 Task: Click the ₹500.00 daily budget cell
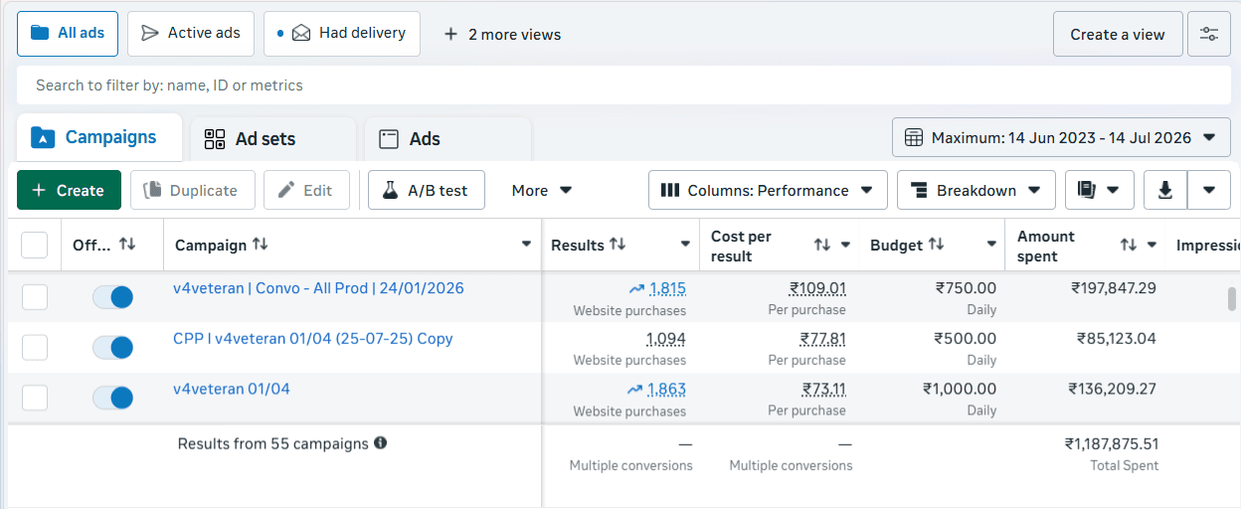point(965,338)
